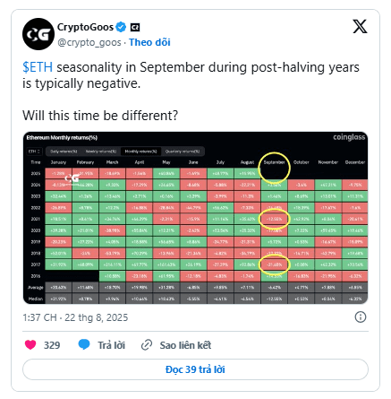This screenshot has width=391, height=399.
Task: Click the X logo icon
Action: pos(360,27)
